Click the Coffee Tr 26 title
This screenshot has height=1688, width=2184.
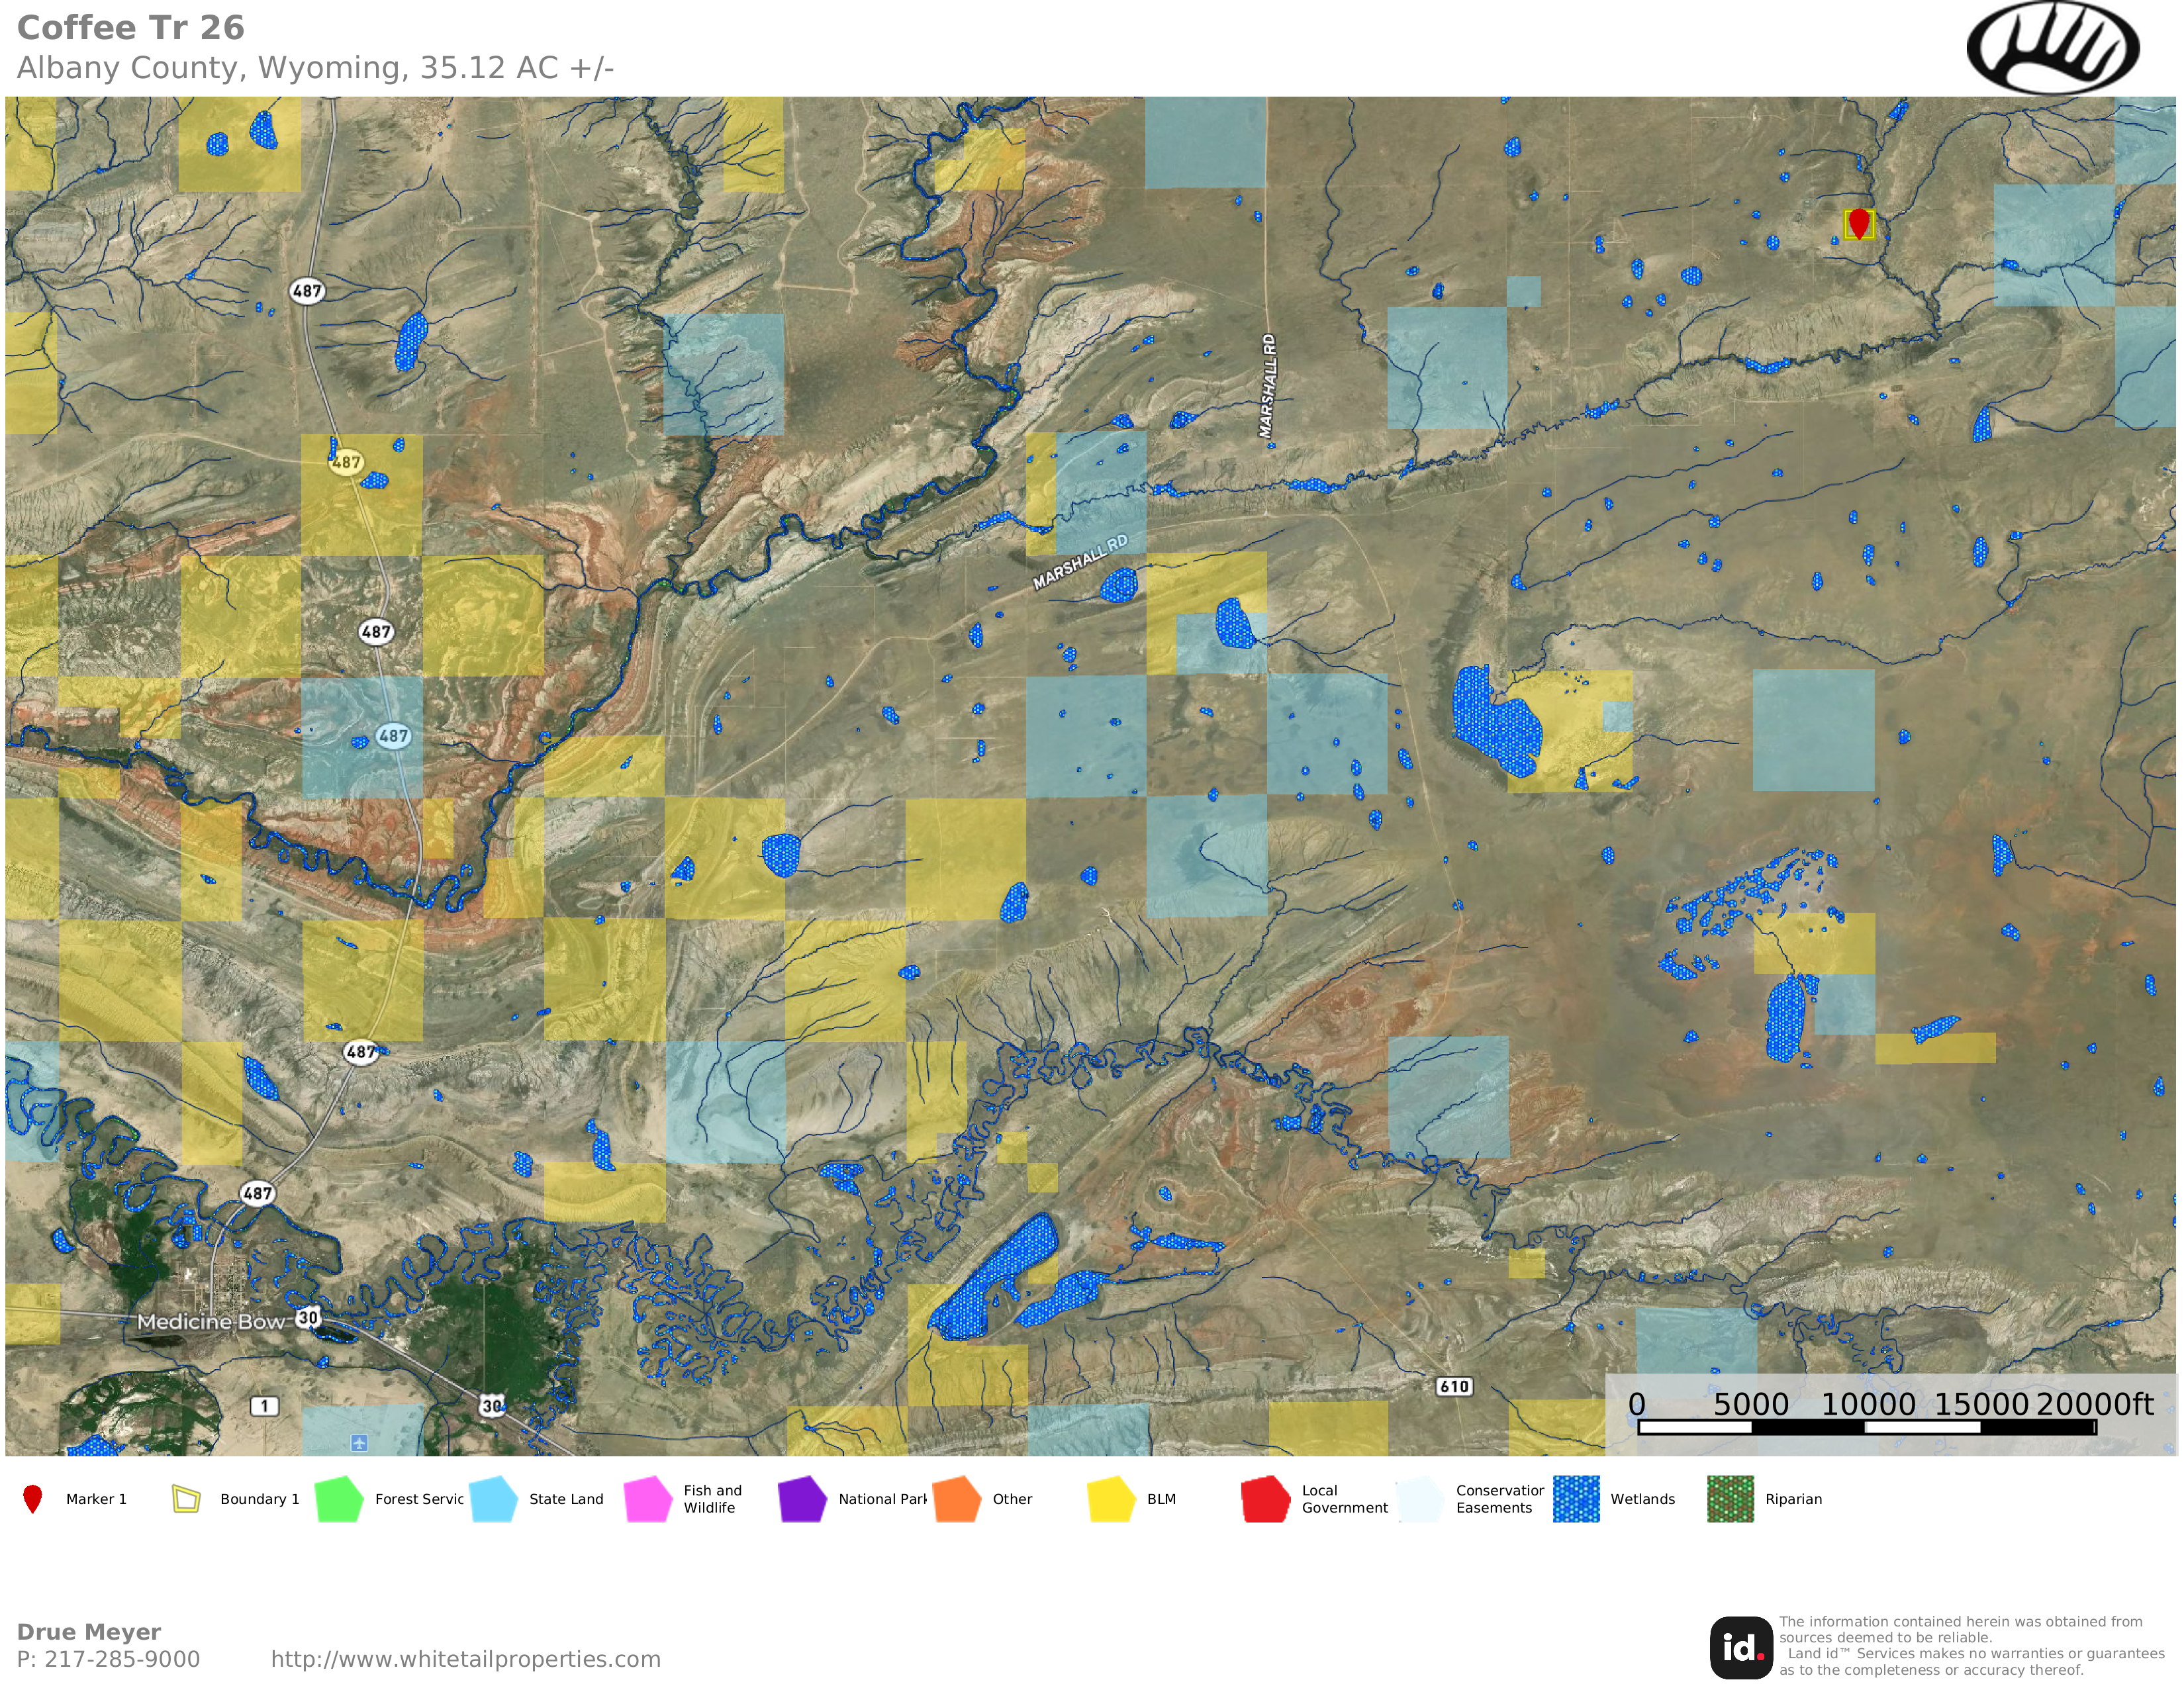pos(131,27)
